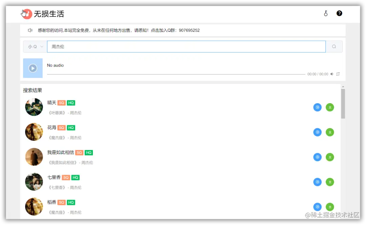Click the 七里香 album cover thumbnail

point(34,182)
